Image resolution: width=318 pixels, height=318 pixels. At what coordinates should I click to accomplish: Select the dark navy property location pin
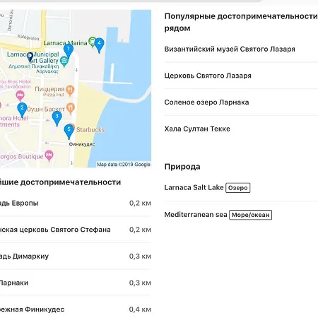click(x=30, y=57)
